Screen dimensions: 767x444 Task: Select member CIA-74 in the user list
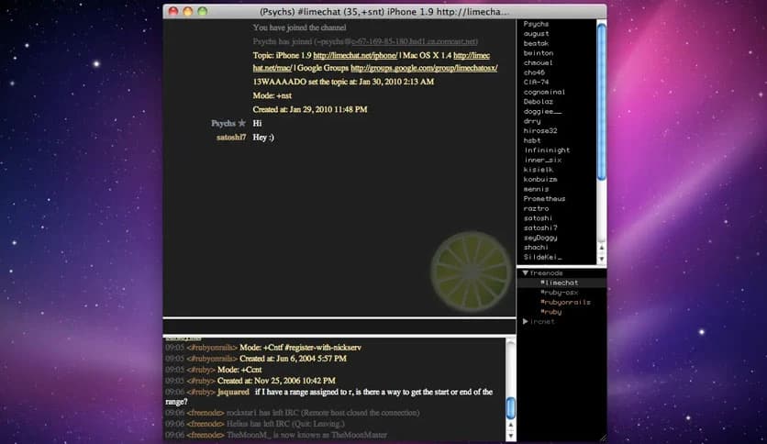tap(536, 83)
